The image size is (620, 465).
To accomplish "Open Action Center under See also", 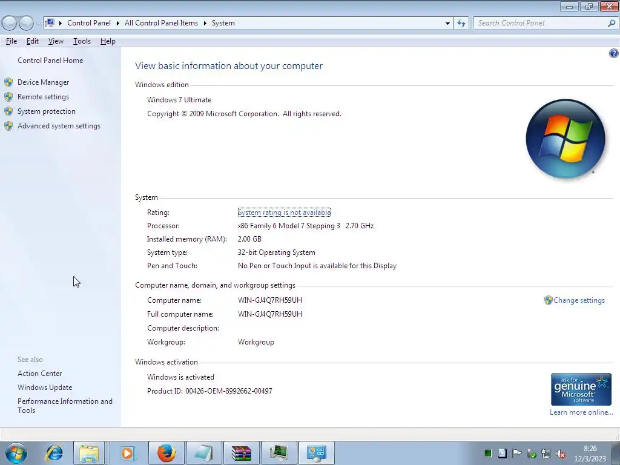I will 39,374.
